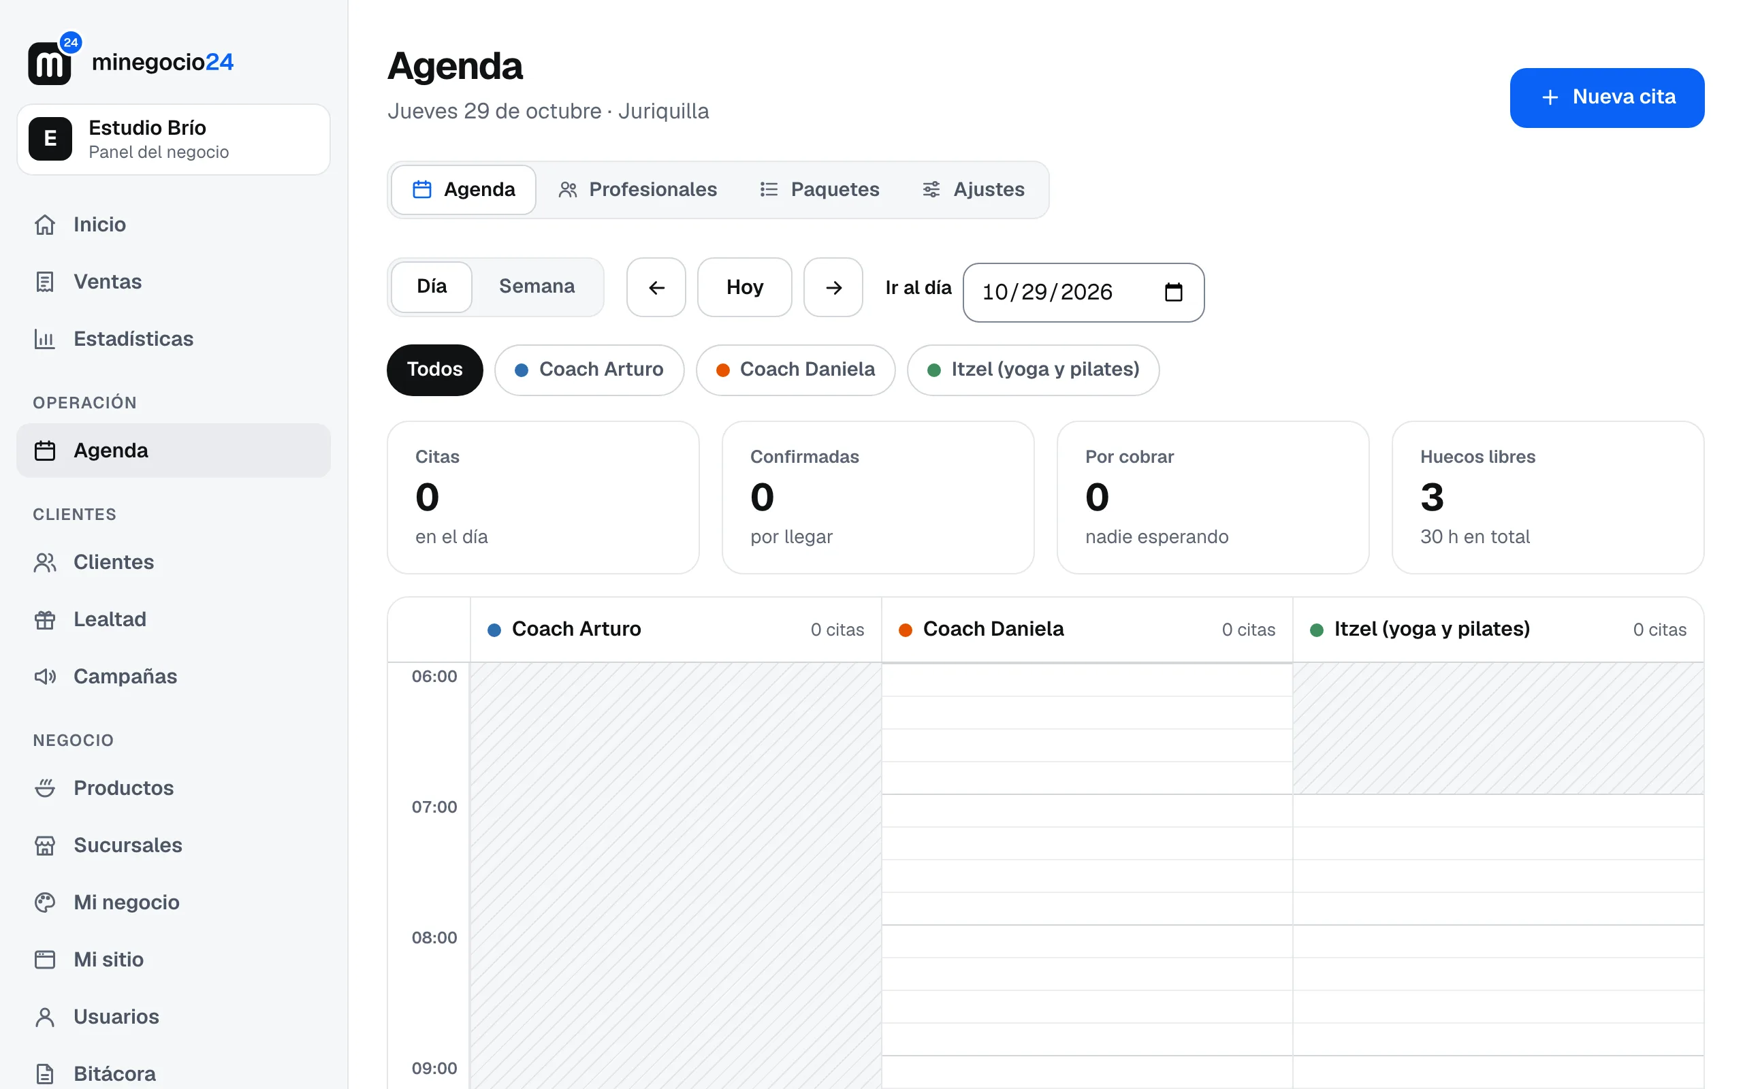Open the date picker calendar icon
1743x1089 pixels.
point(1173,292)
